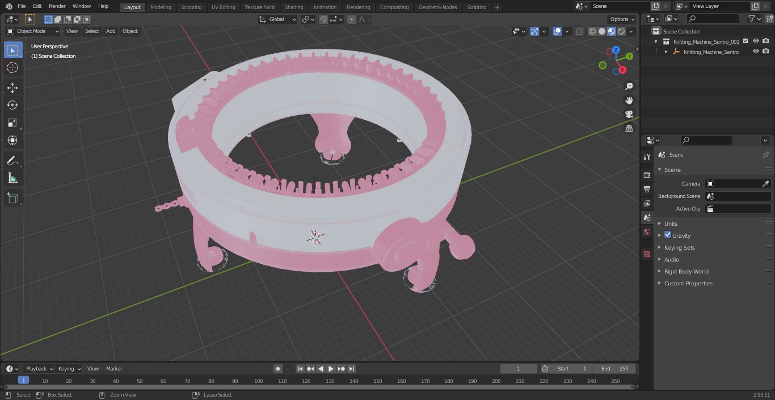
Task: Activate the Select Box tool
Action: click(12, 50)
